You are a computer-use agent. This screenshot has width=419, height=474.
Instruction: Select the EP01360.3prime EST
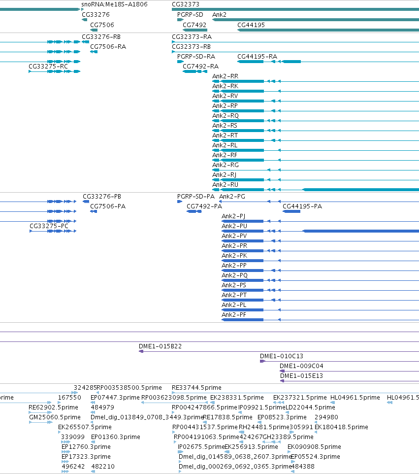point(93,442)
